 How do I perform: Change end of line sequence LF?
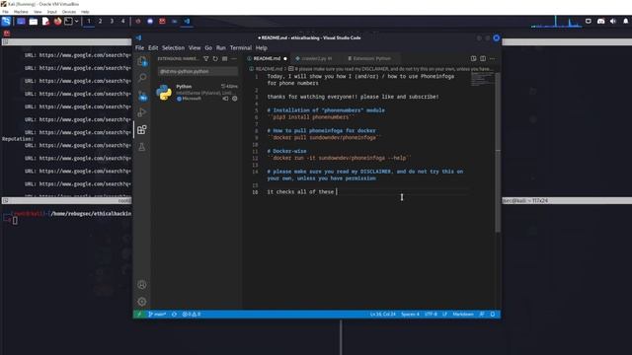[445, 315]
